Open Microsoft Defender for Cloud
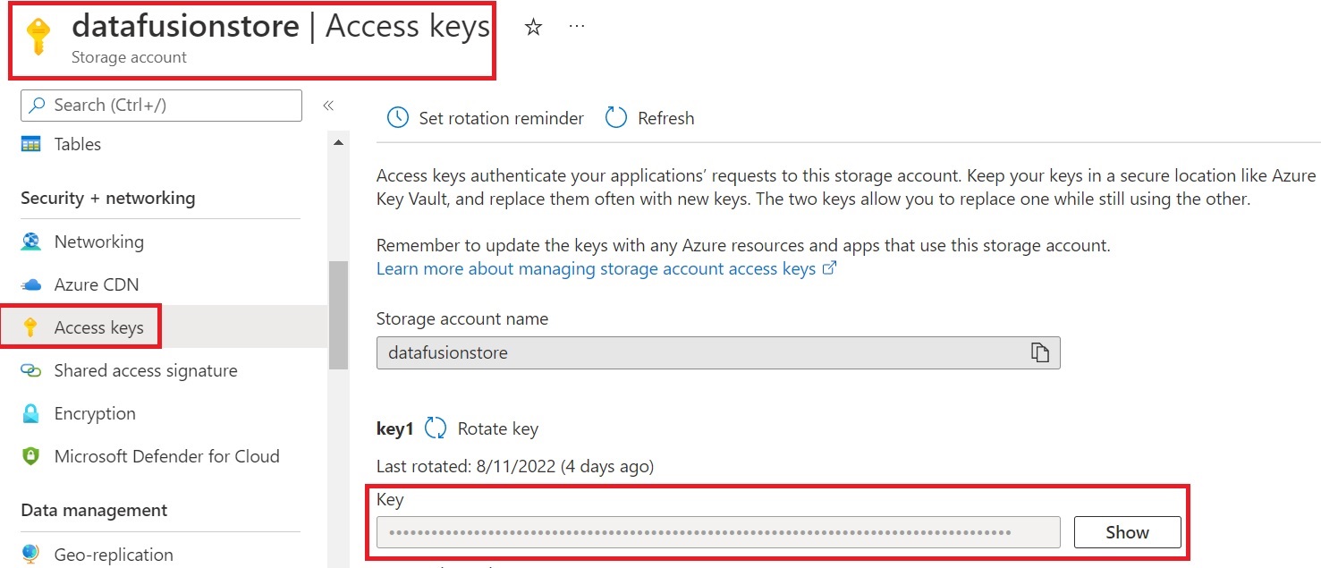The height and width of the screenshot is (568, 1321). pos(166,456)
